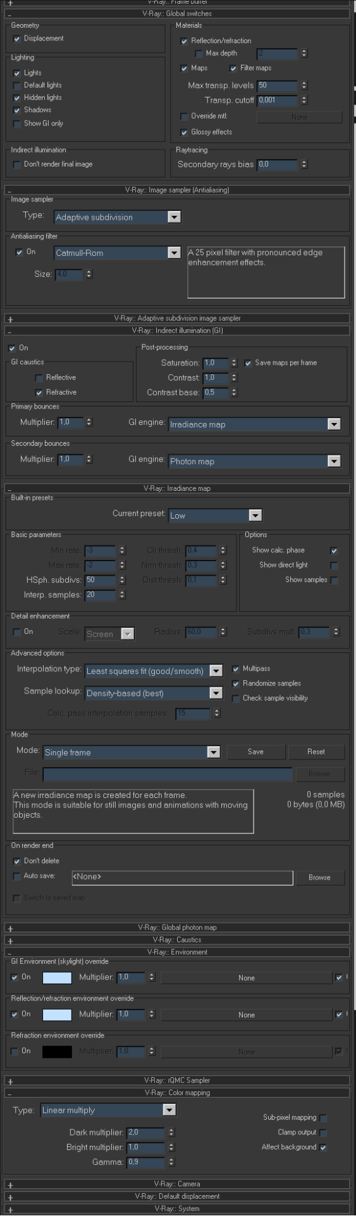Expand V-Ray Default displacement rollout
356x1216 pixels.
point(177,1196)
